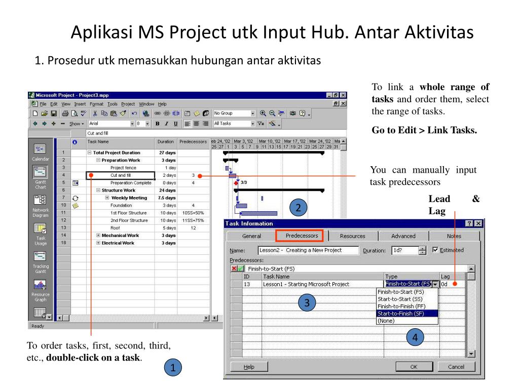Open the Resource Graph view

click(x=41, y=290)
